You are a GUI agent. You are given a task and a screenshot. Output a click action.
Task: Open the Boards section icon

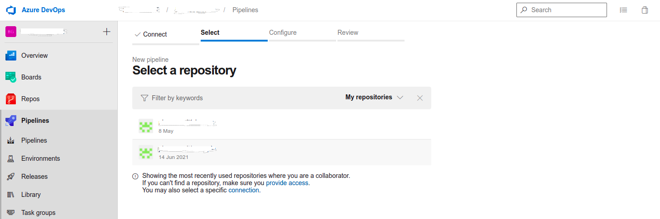point(11,77)
